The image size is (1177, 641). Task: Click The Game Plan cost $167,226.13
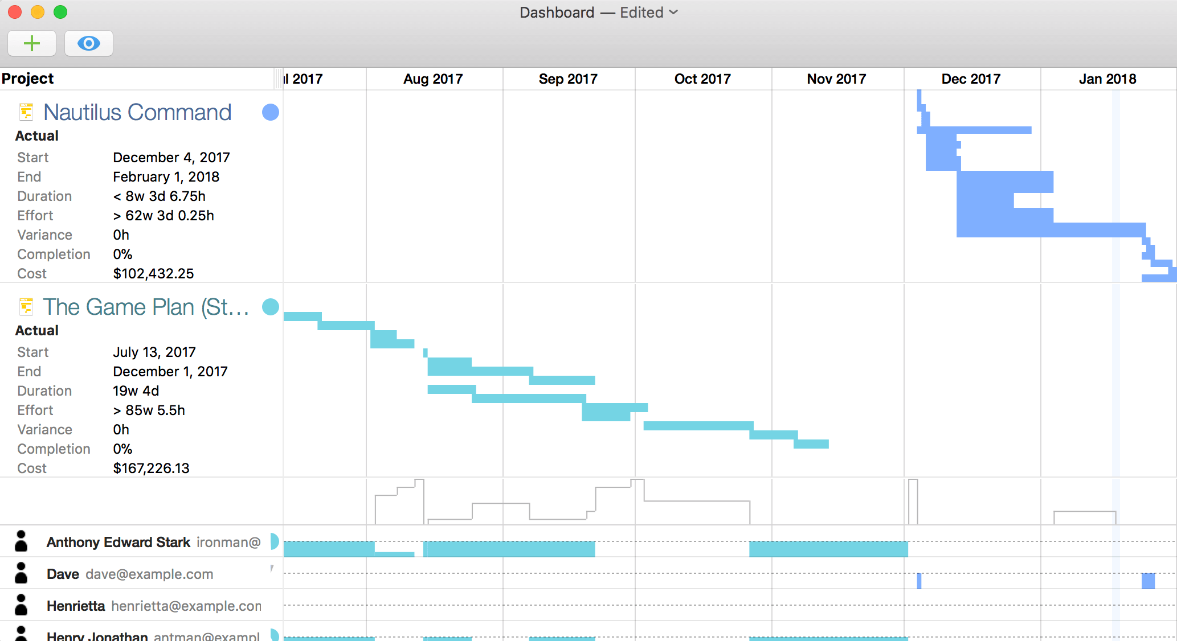[151, 469]
